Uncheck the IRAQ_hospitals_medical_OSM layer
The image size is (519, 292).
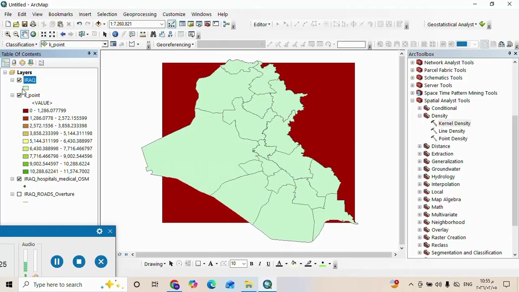click(19, 179)
